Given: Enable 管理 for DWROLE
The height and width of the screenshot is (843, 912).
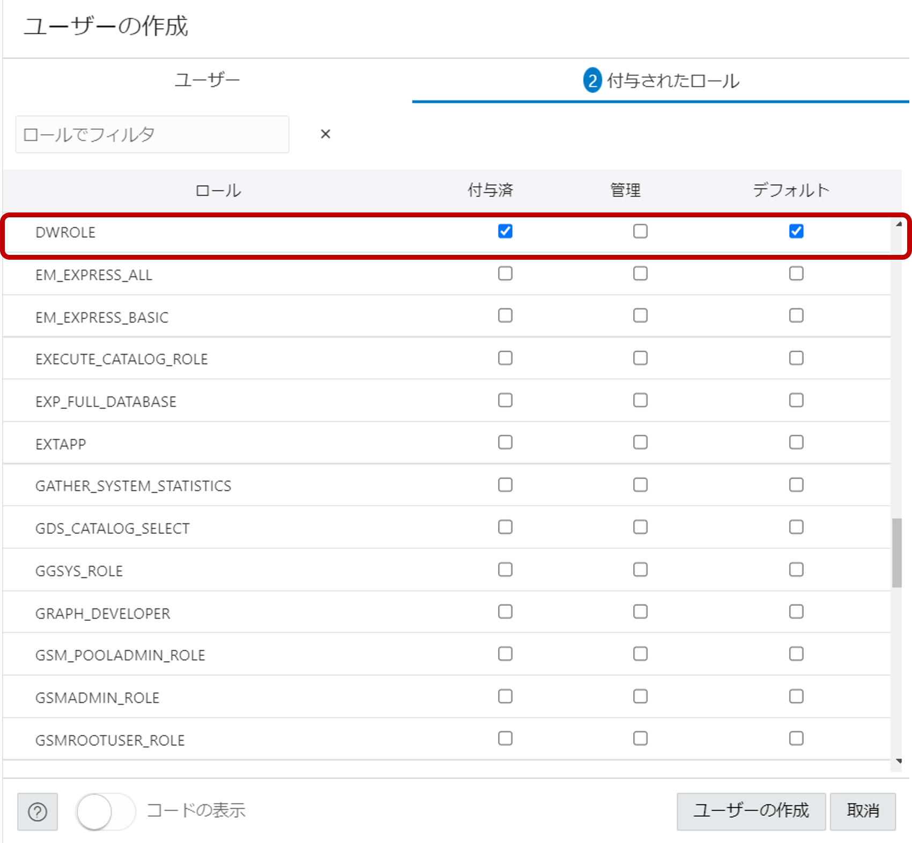Looking at the screenshot, I should pyautogui.click(x=640, y=232).
